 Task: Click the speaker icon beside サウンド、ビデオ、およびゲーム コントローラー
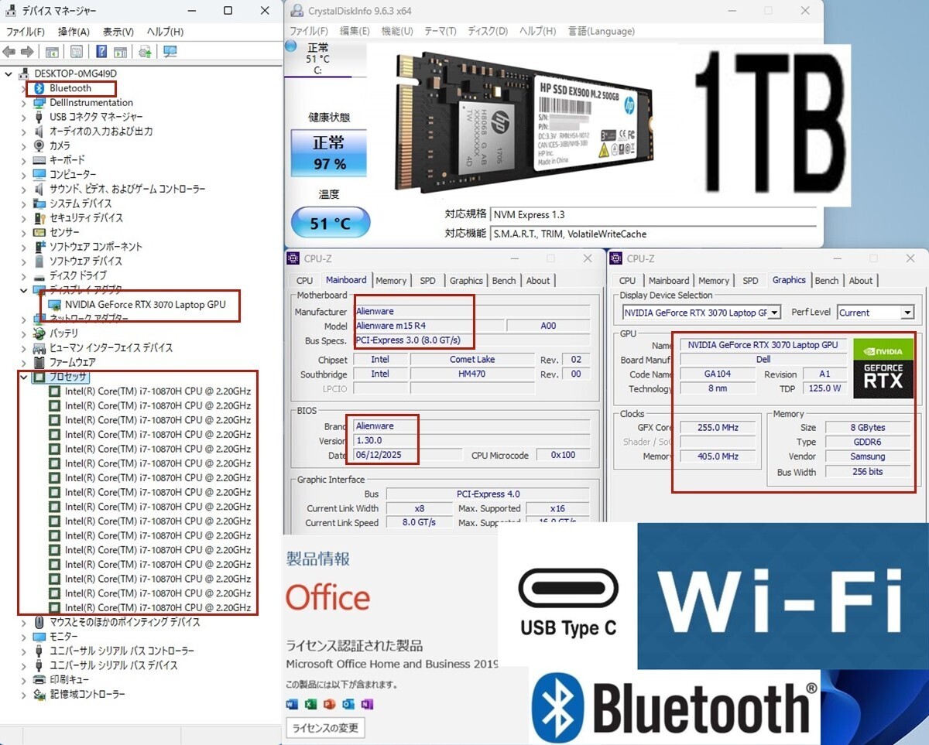[39, 189]
